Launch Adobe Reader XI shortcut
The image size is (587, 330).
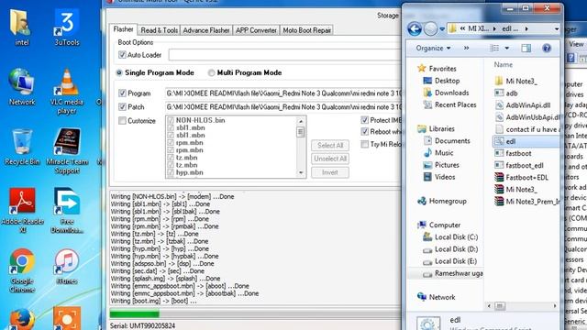pos(22,210)
